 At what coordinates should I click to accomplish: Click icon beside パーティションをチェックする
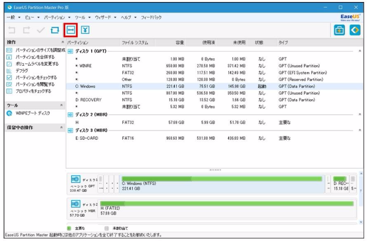[x=9, y=77]
